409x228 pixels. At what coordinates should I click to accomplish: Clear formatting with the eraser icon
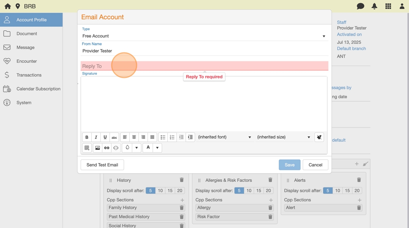pyautogui.click(x=319, y=137)
